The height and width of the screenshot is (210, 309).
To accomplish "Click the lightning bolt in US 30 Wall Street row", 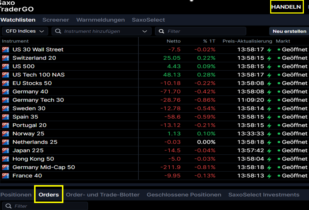I will tap(269, 50).
